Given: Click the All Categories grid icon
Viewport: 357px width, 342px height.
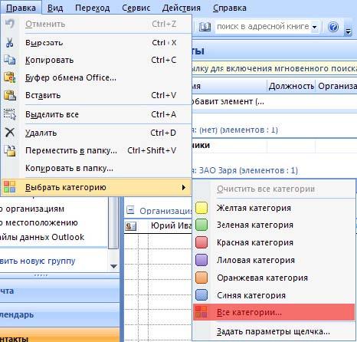Looking at the screenshot, I should (x=201, y=312).
